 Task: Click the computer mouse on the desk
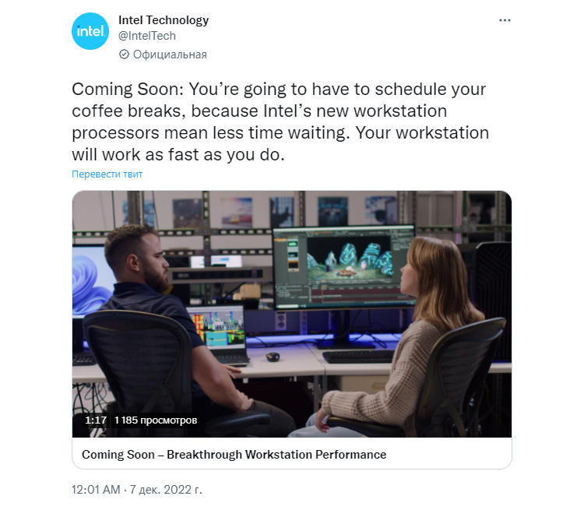(273, 357)
